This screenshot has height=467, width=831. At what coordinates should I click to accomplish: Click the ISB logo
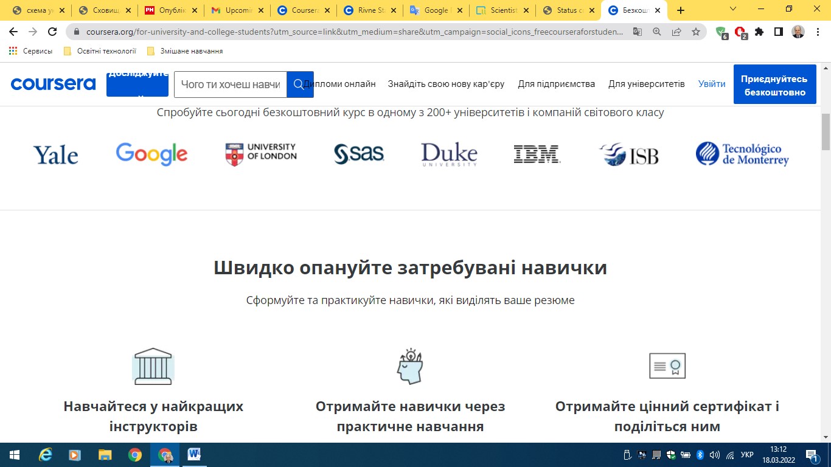tap(628, 154)
